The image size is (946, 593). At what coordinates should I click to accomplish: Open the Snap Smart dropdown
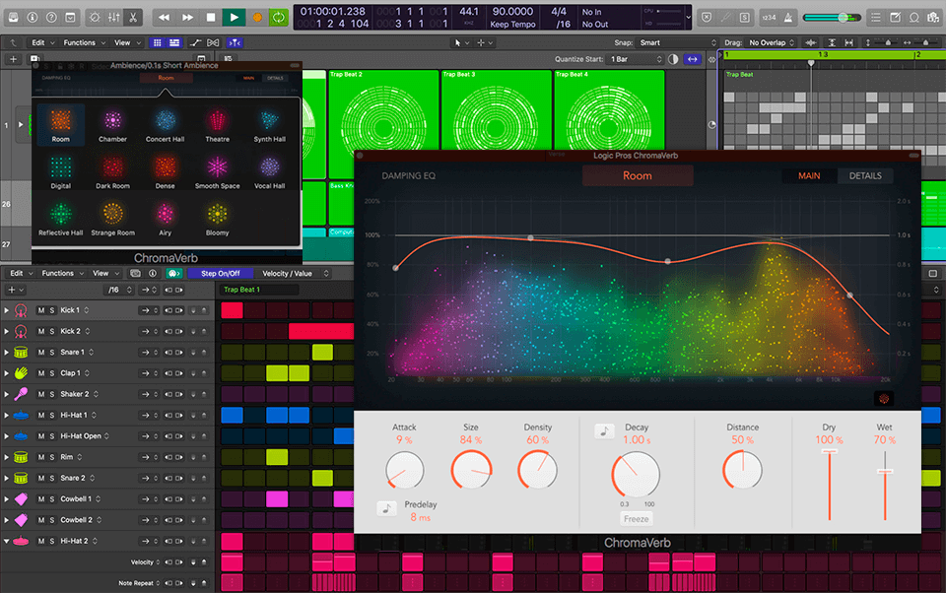click(677, 42)
